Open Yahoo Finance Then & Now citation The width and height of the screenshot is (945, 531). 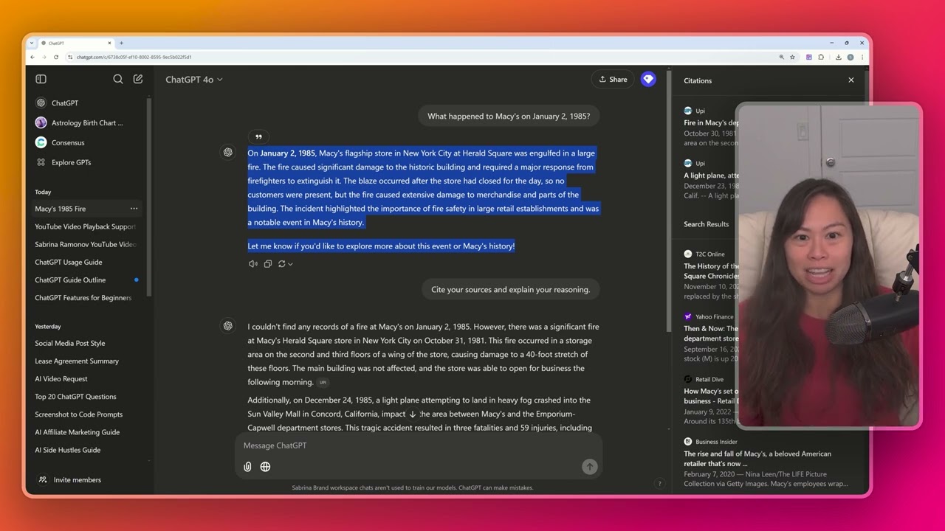click(x=710, y=338)
